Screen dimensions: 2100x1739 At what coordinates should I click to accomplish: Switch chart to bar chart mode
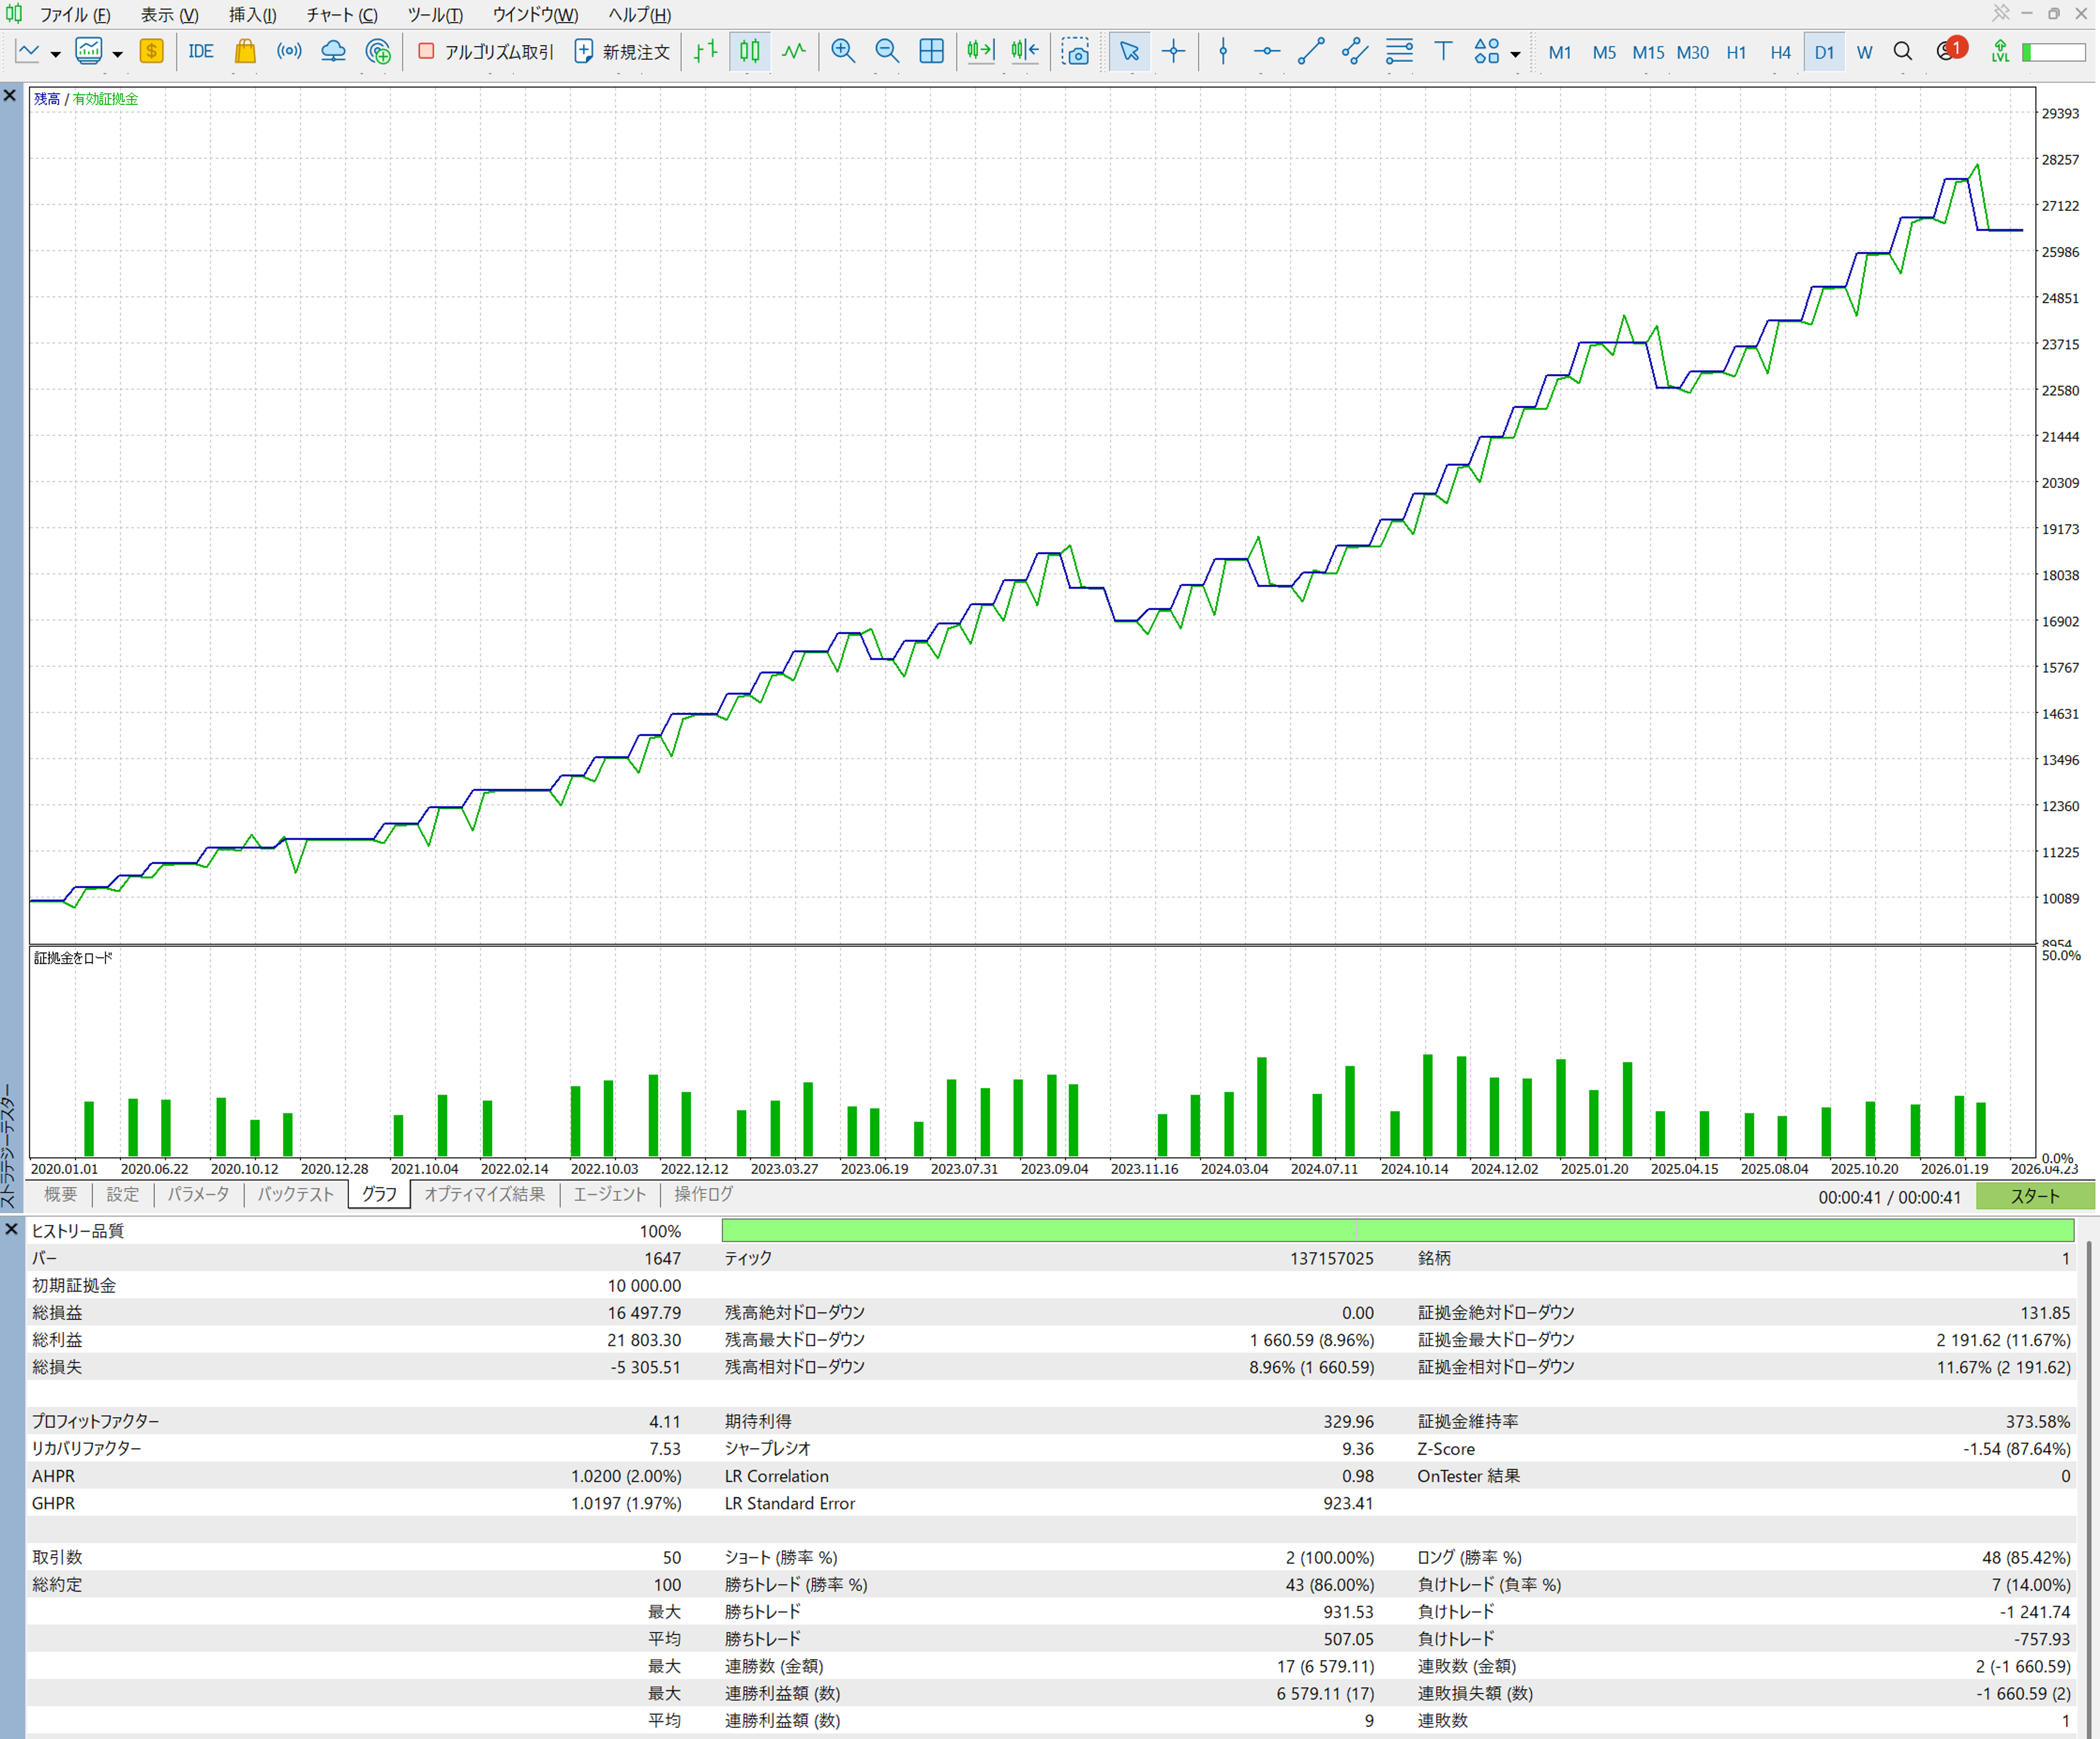(x=706, y=51)
